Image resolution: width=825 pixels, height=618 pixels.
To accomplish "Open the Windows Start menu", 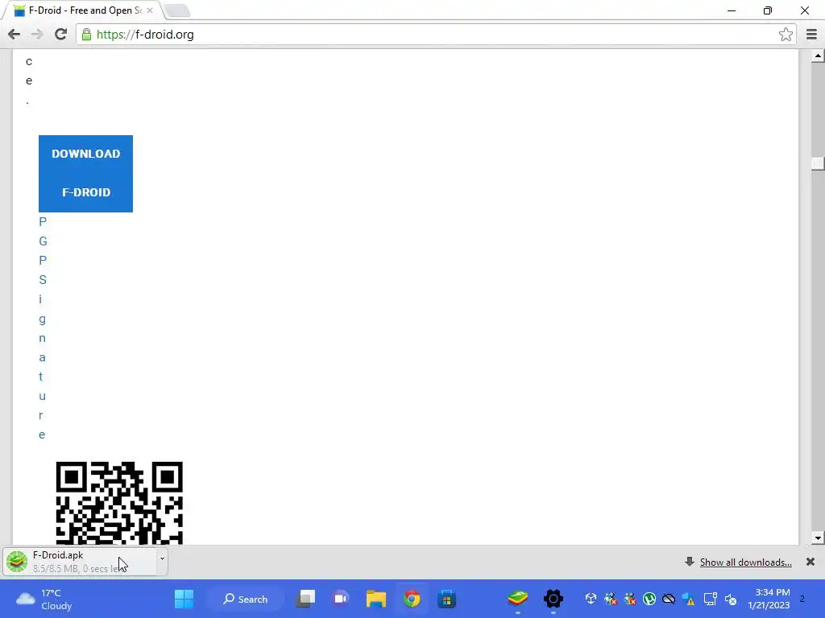I will [184, 599].
